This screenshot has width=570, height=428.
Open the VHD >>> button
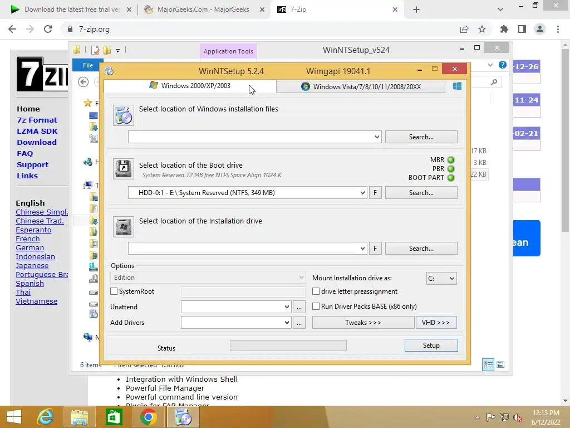(436, 323)
